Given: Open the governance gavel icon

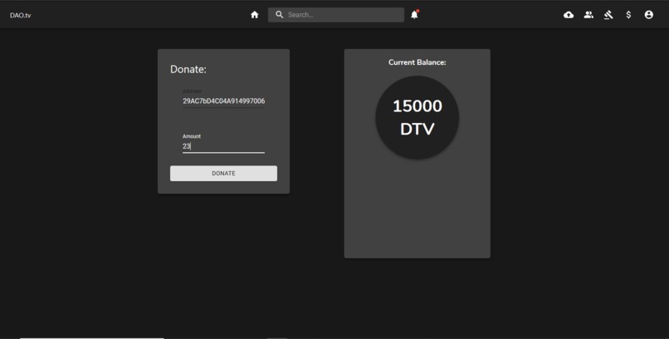Looking at the screenshot, I should (x=608, y=15).
